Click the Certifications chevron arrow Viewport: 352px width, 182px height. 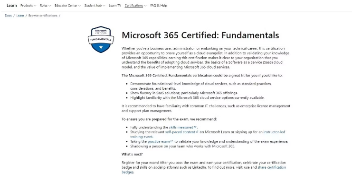[145, 6]
